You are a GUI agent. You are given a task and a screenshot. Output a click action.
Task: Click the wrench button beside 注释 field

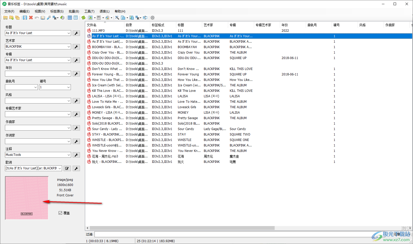coord(76,155)
